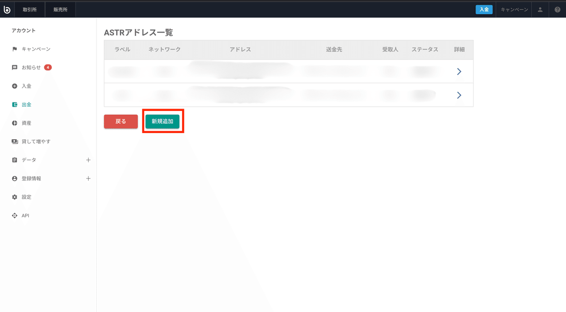Click the 送金先 column header

[334, 50]
